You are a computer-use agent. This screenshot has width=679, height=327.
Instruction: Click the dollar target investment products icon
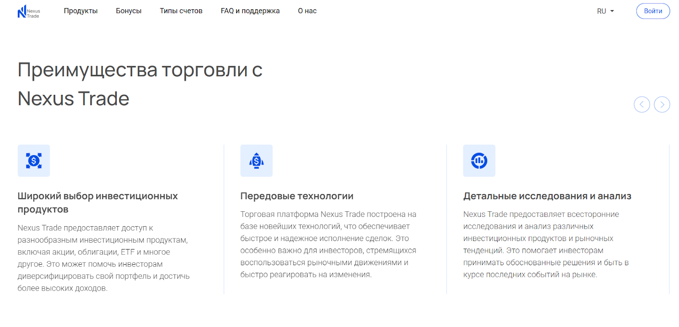pos(34,161)
